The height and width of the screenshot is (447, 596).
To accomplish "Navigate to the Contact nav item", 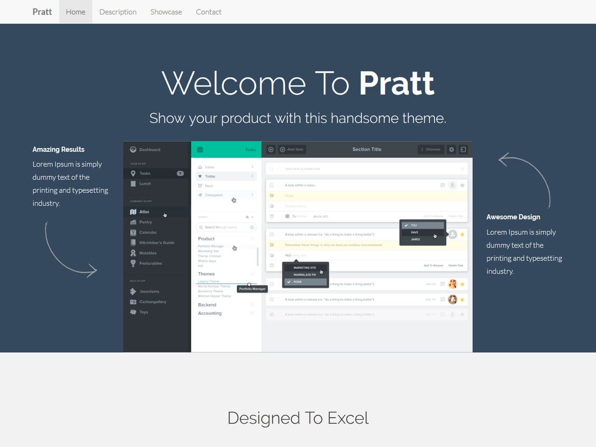I will (209, 12).
